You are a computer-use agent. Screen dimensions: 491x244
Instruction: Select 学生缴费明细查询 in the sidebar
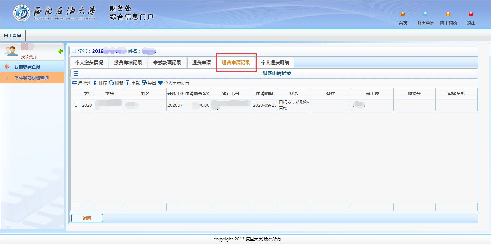tap(31, 78)
